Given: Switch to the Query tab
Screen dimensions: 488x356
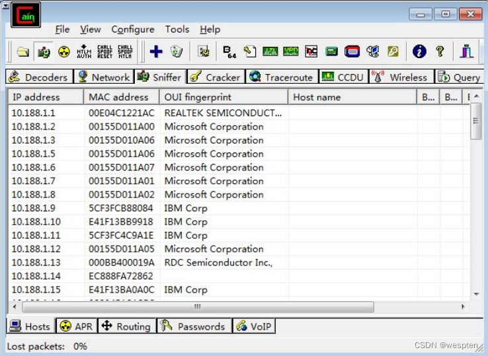Looking at the screenshot, I should 460,77.
